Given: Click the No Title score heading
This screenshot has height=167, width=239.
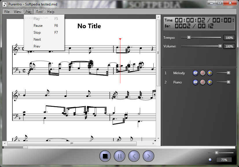Looking at the screenshot, I should tap(89, 26).
